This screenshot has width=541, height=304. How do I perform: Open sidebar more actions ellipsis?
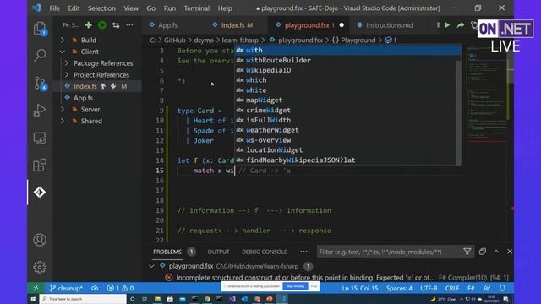129,25
